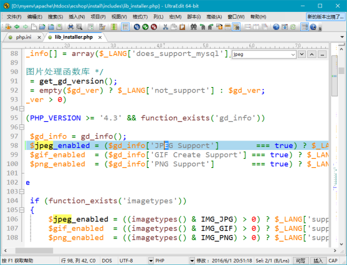Image resolution: width=347 pixels, height=265 pixels.
Task: Open the 高级(A) menu
Action: [x=214, y=17]
